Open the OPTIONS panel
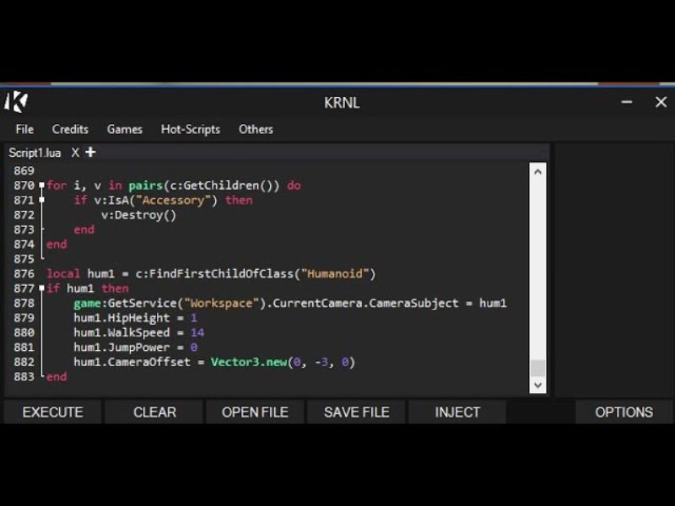Screen dimensions: 675x506 click(x=624, y=412)
